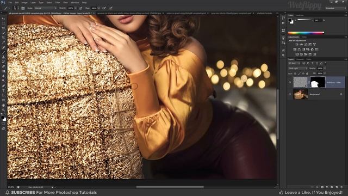Select the Rectangular Marquee tool
The width and height of the screenshot is (348, 196).
point(3,23)
